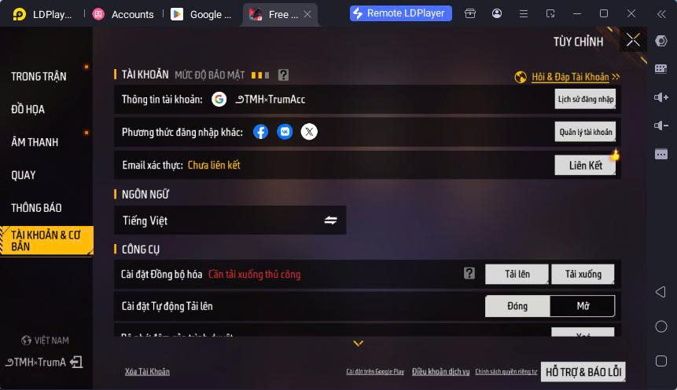677x390 pixels.
Task: Set auto upload to Đóng
Action: pos(517,306)
